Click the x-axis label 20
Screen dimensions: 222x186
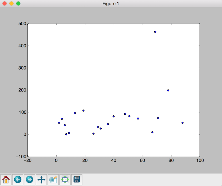pos(85,160)
